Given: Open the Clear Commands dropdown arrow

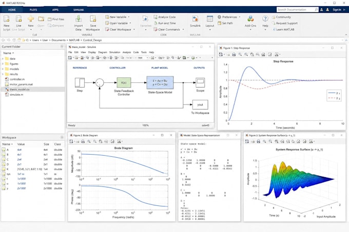Looking at the screenshot, I should [183, 29].
